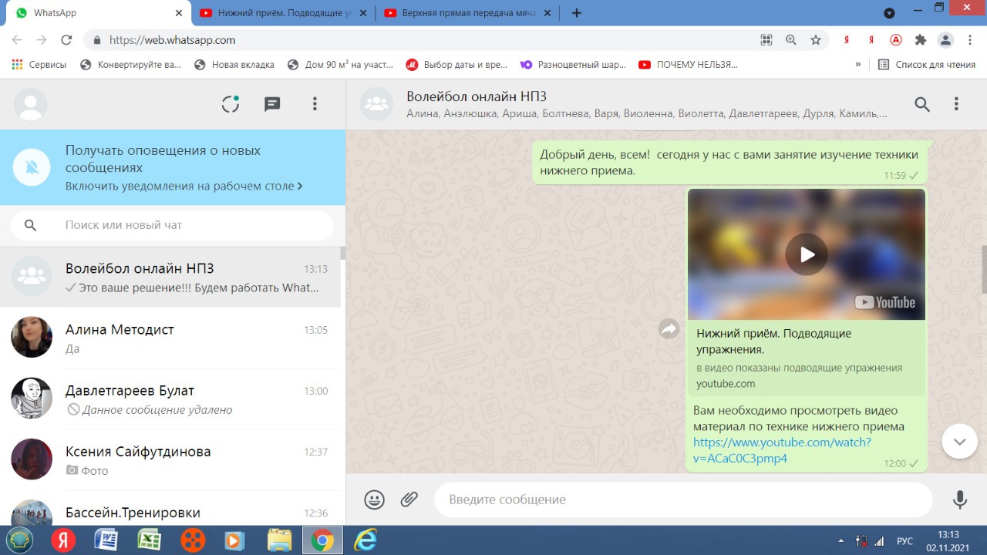Forward the YouTube video message

[669, 330]
